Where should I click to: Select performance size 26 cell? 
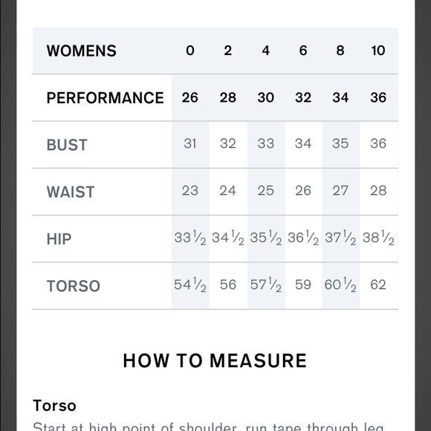click(190, 97)
